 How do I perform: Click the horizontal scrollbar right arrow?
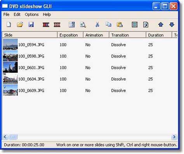click(174, 137)
